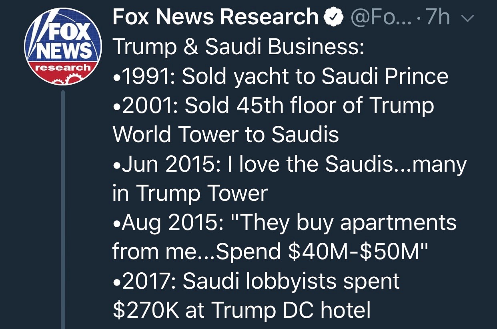Tap the Aug 2015 They buy apartments line
The height and width of the screenshot is (329, 497).
[284, 222]
